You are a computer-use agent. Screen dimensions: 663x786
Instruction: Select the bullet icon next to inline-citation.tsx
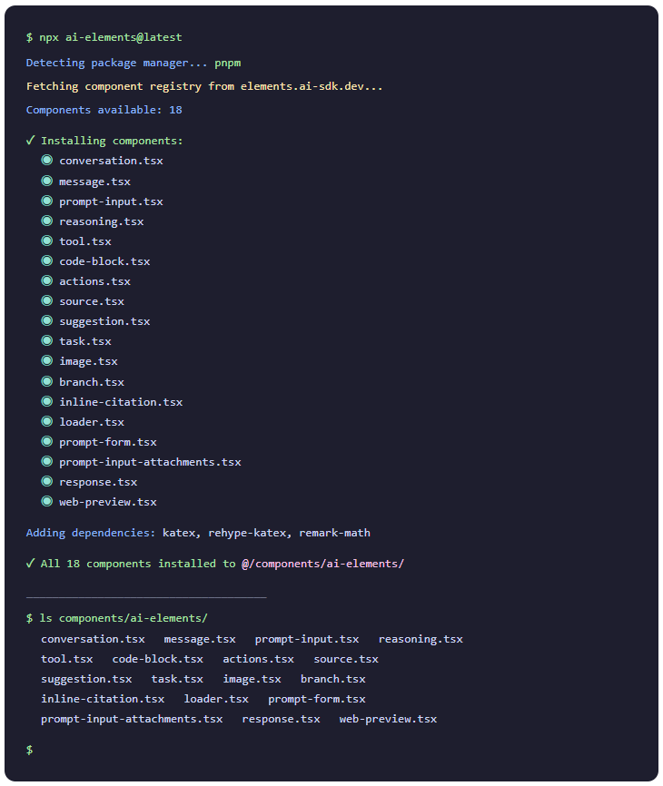(x=46, y=401)
